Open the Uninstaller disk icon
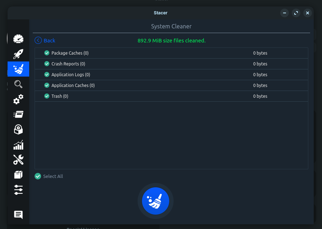 [x=18, y=129]
